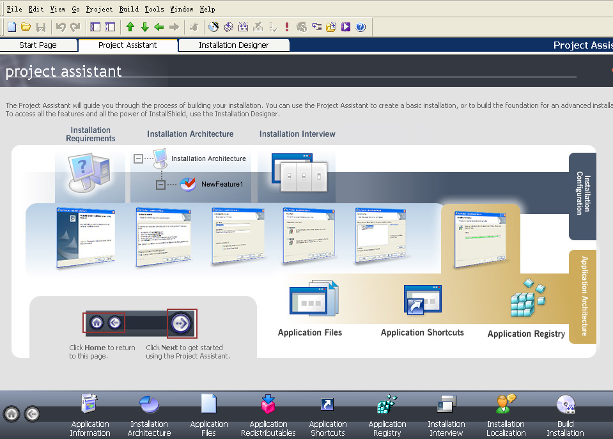Image resolution: width=613 pixels, height=439 pixels.
Task: Open the Installation Localization step
Action: click(x=506, y=415)
